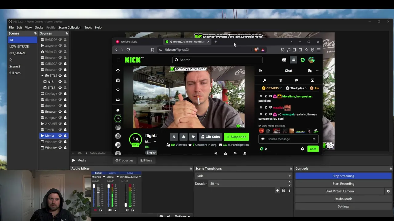This screenshot has height=221, width=394.
Task: Open the Scene Collection menu
Action: coord(70,28)
